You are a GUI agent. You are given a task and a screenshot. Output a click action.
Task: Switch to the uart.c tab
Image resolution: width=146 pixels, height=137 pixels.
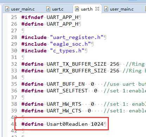pyautogui.click(x=55, y=9)
